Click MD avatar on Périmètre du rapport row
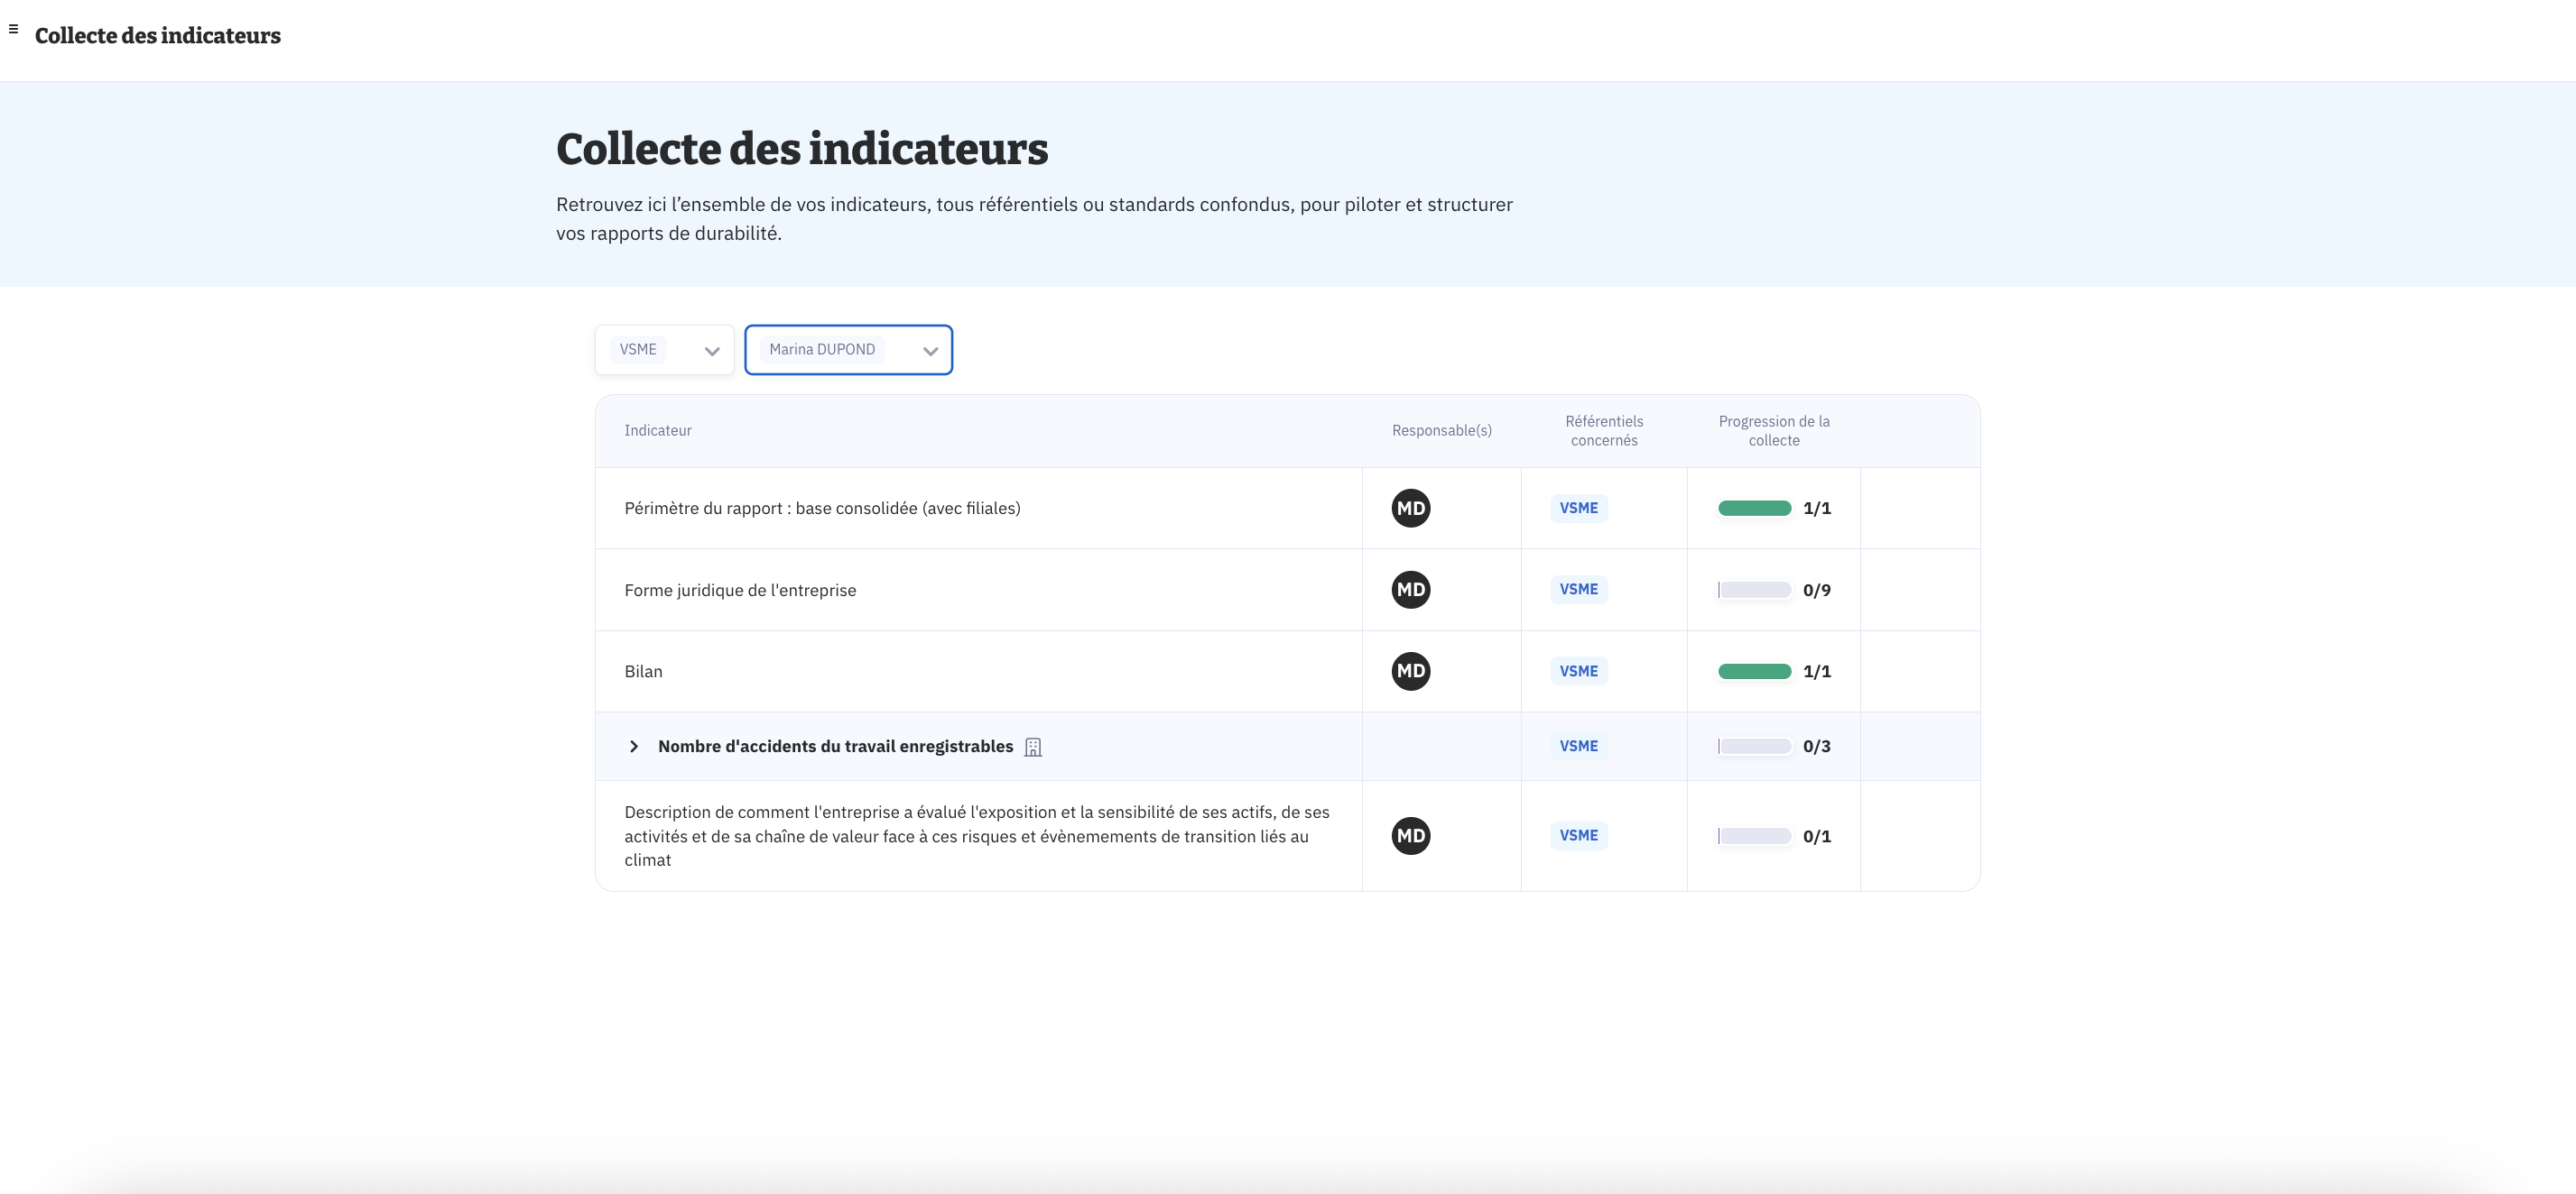Viewport: 2576px width, 1194px height. [x=1410, y=509]
